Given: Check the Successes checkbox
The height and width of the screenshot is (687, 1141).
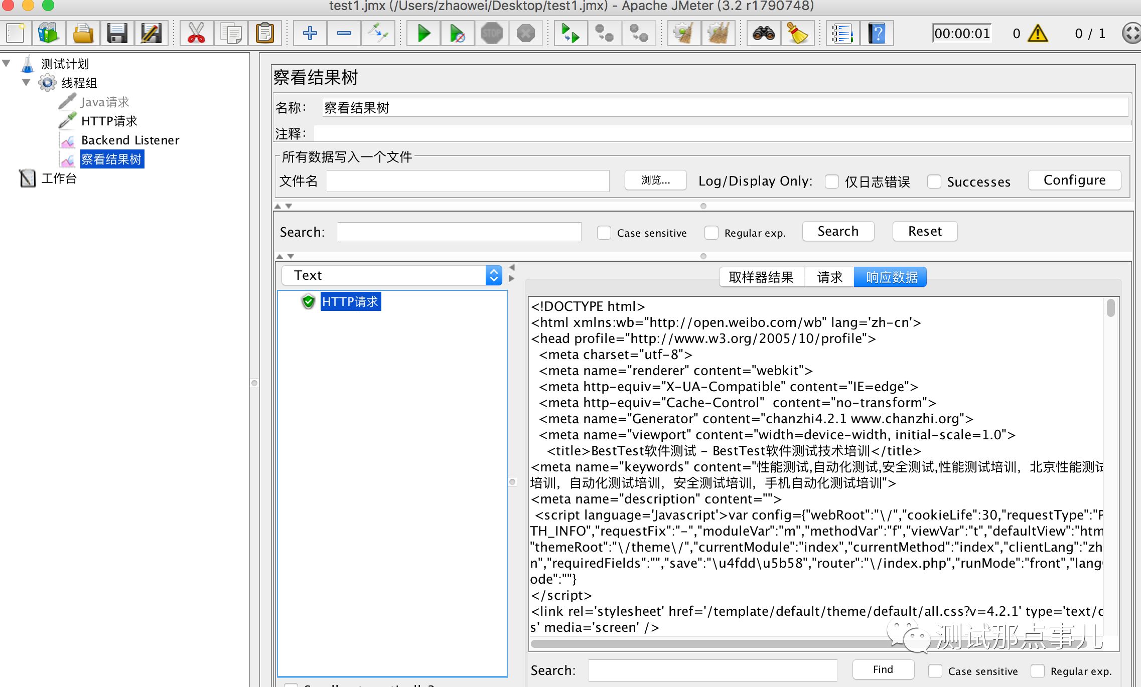Looking at the screenshot, I should (934, 182).
